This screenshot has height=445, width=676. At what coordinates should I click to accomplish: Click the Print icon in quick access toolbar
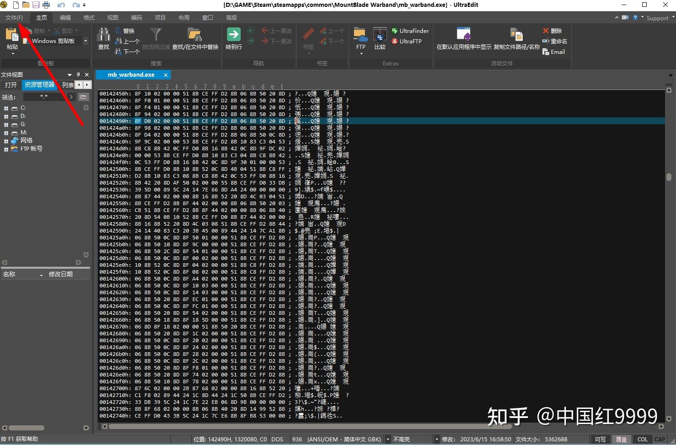pyautogui.click(x=46, y=5)
